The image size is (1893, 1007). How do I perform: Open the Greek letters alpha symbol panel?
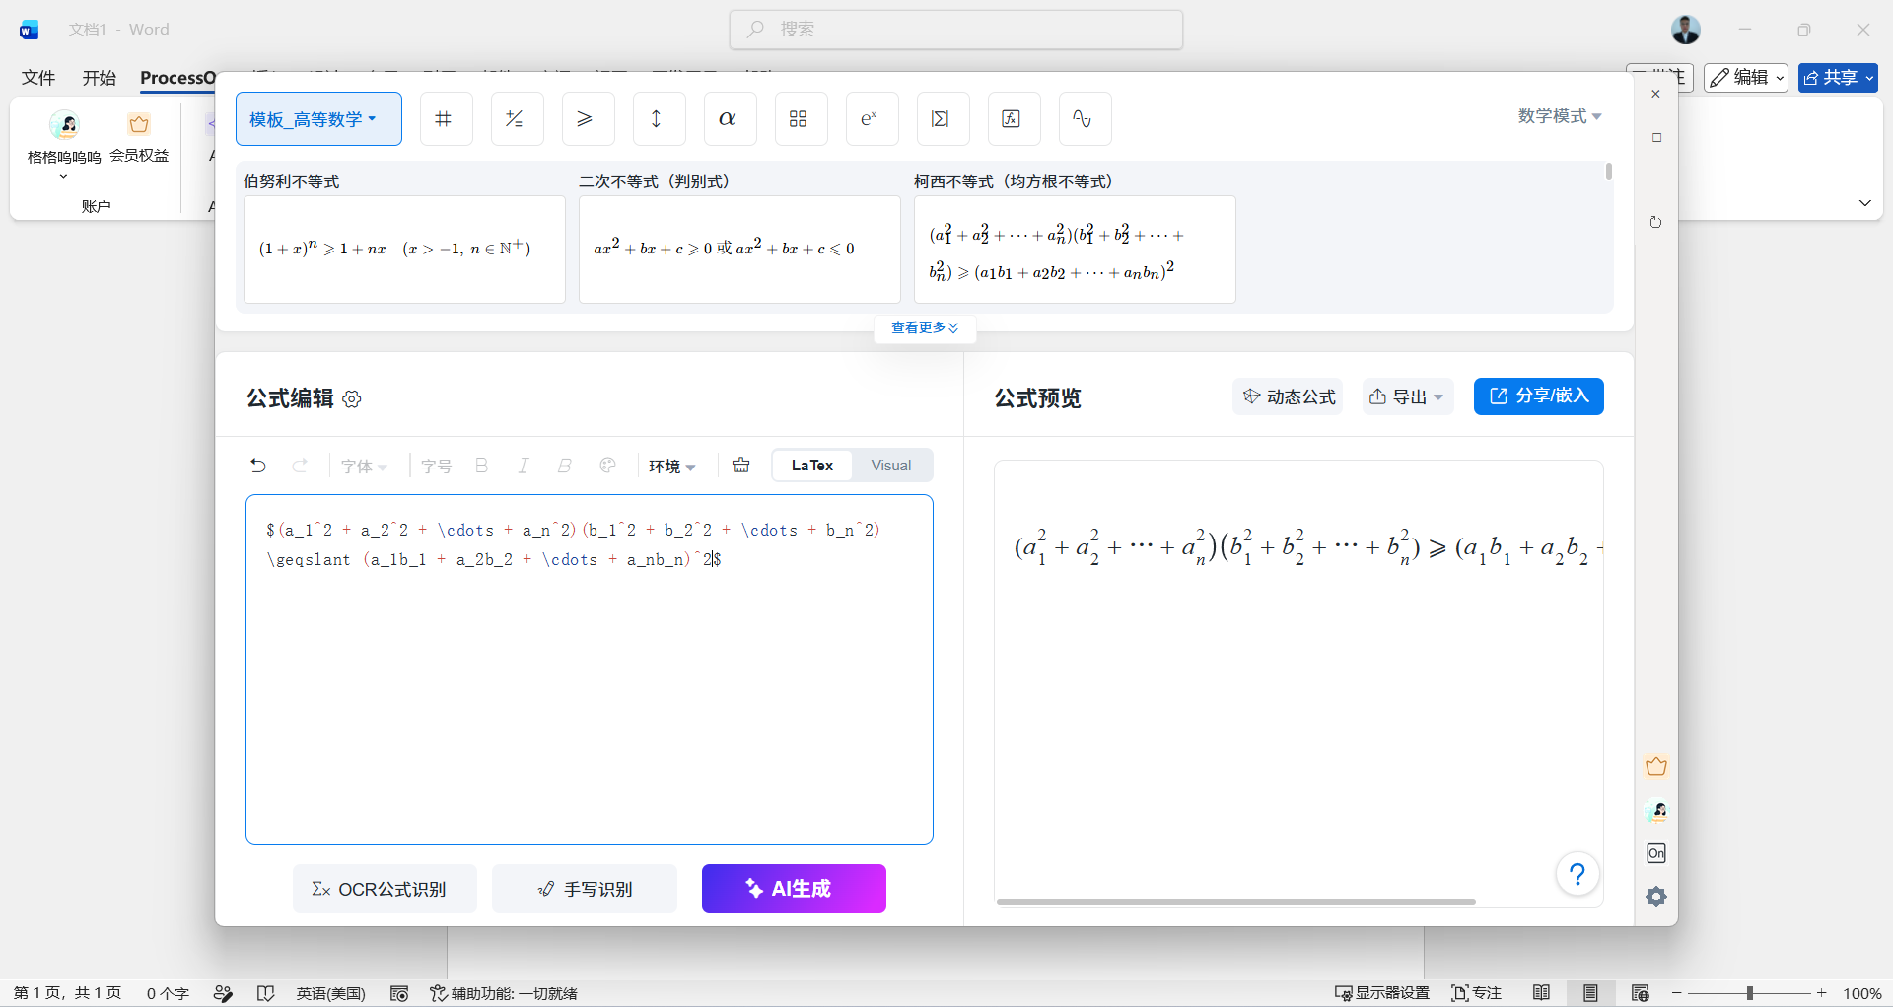[x=730, y=119]
